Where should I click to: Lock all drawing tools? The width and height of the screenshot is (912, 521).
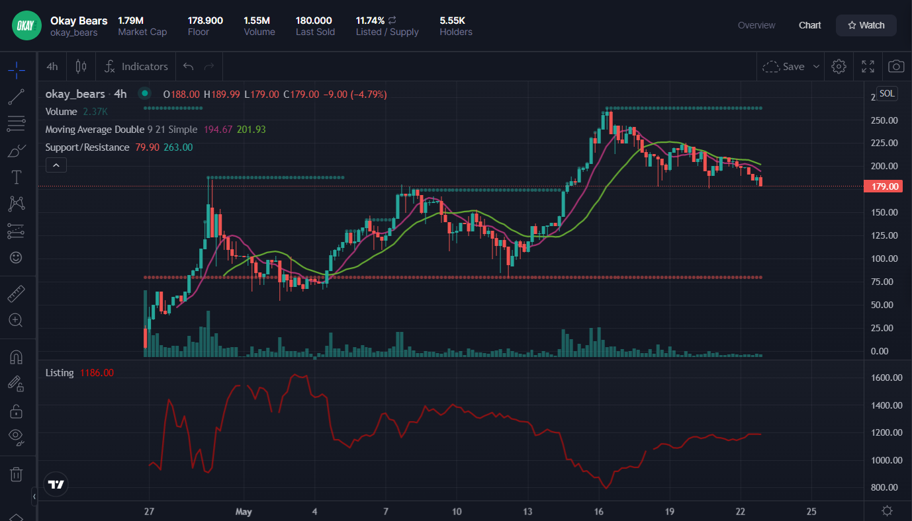click(17, 411)
